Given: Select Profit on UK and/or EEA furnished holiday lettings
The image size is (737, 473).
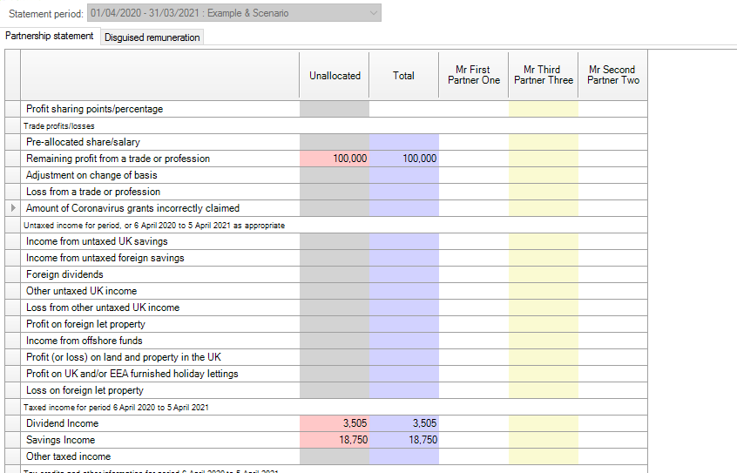Looking at the screenshot, I should click(x=132, y=374).
